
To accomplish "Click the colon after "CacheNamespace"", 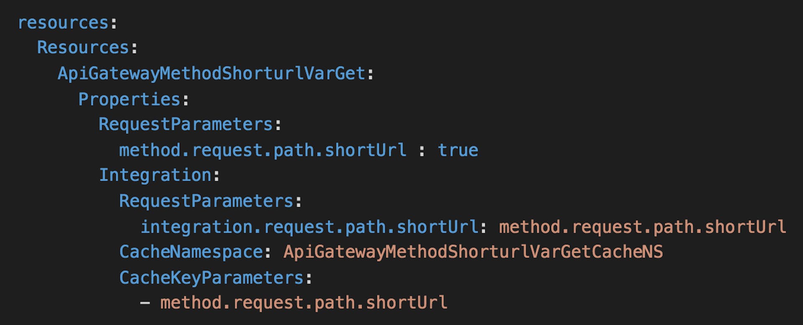I will (268, 253).
